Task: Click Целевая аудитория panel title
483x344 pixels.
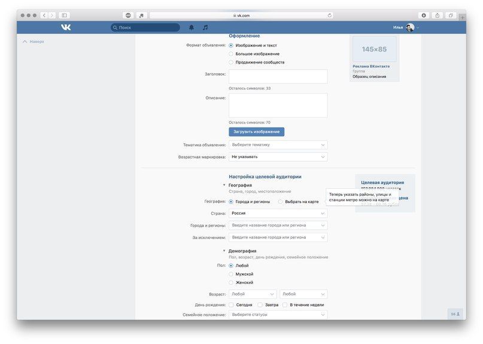Action: (x=382, y=182)
